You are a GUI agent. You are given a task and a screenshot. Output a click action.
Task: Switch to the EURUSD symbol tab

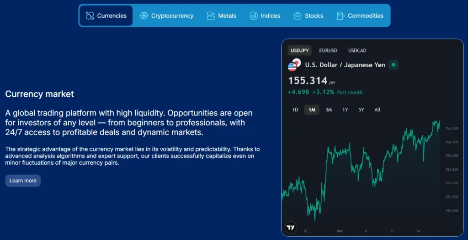tap(328, 51)
